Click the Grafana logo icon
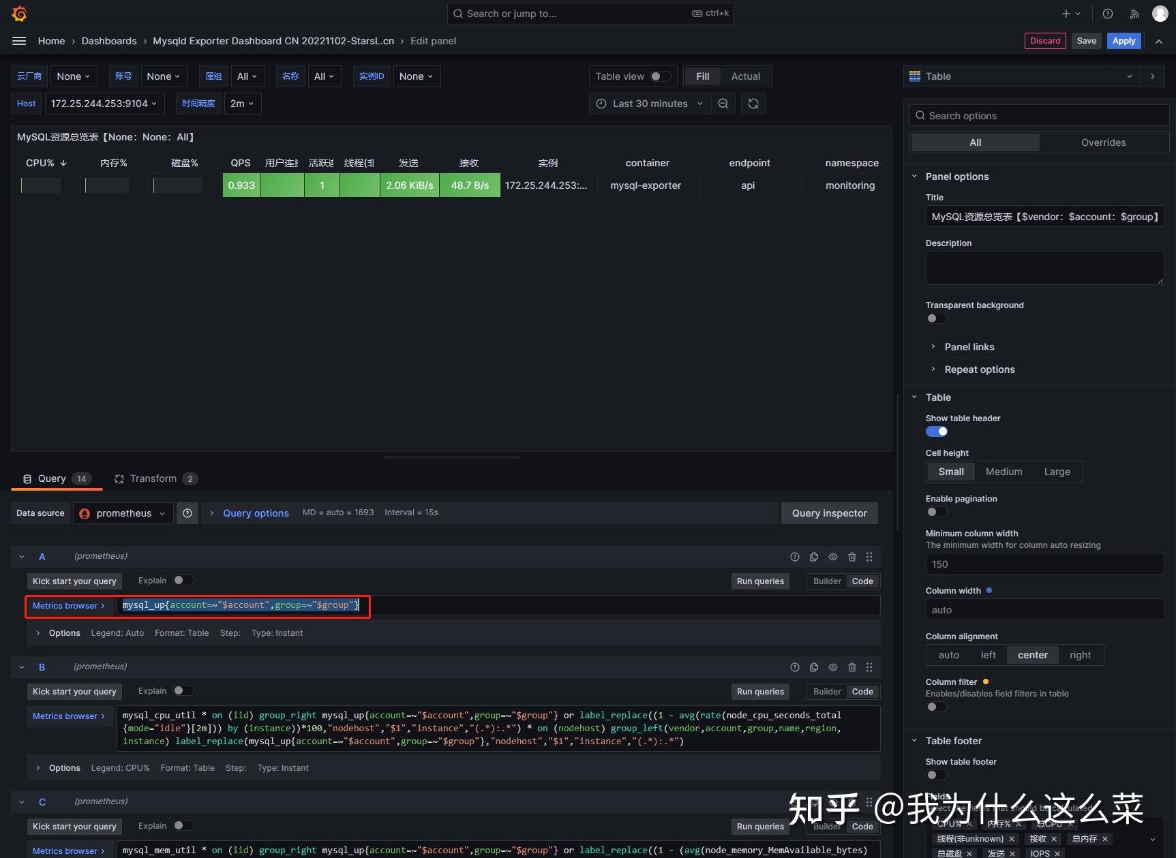Screen dimensions: 1176x858 pyautogui.click(x=19, y=14)
